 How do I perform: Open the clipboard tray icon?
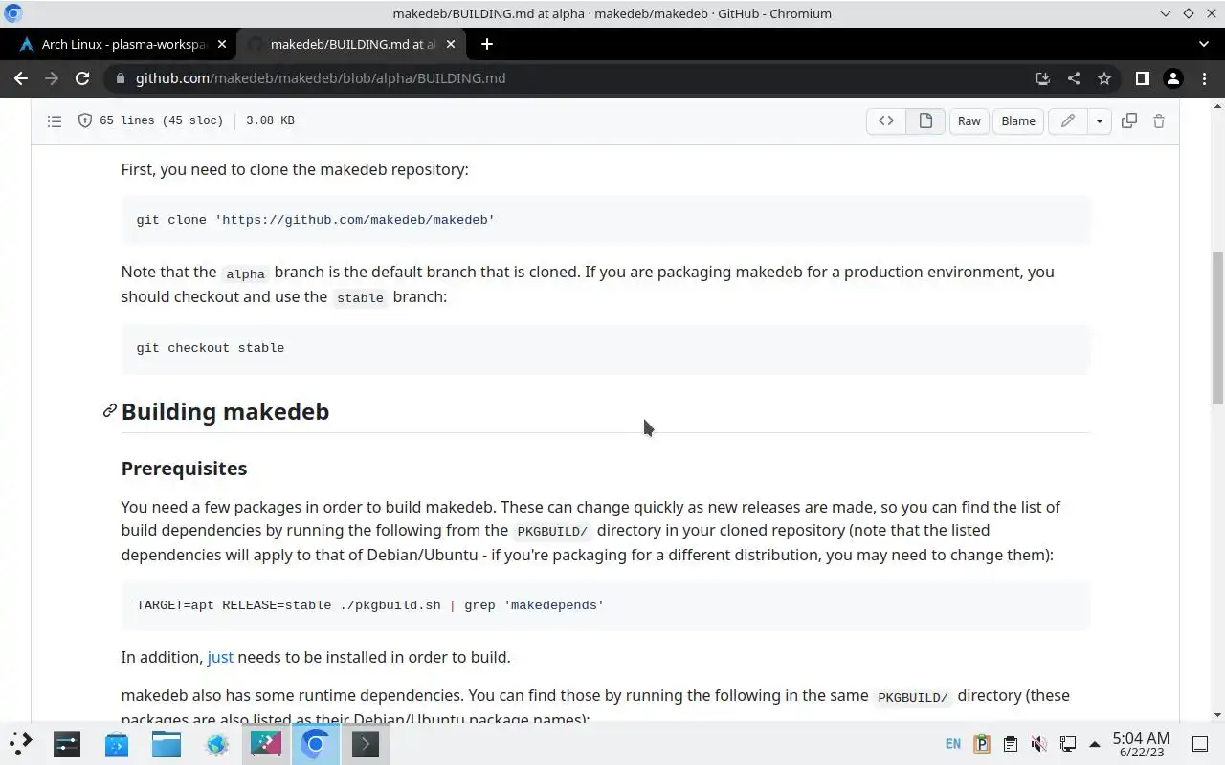click(1010, 743)
